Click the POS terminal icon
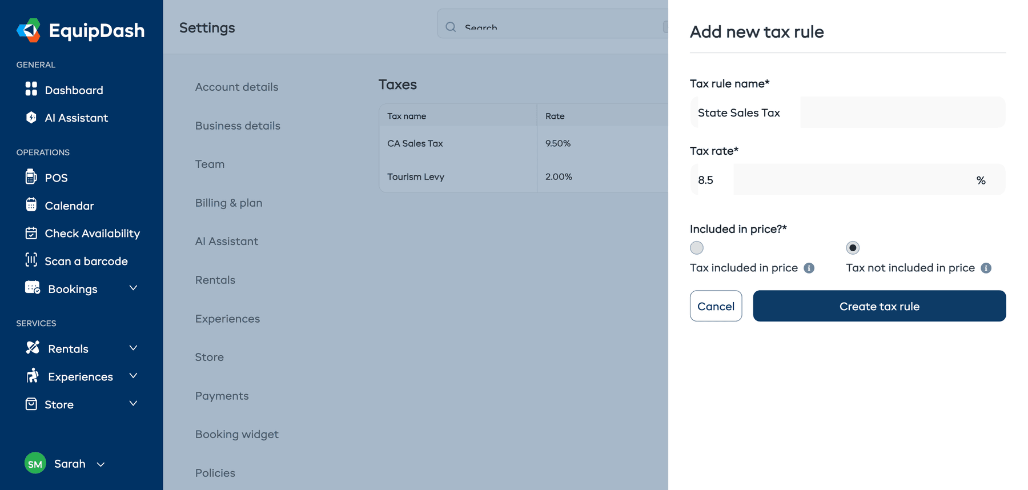 [31, 176]
